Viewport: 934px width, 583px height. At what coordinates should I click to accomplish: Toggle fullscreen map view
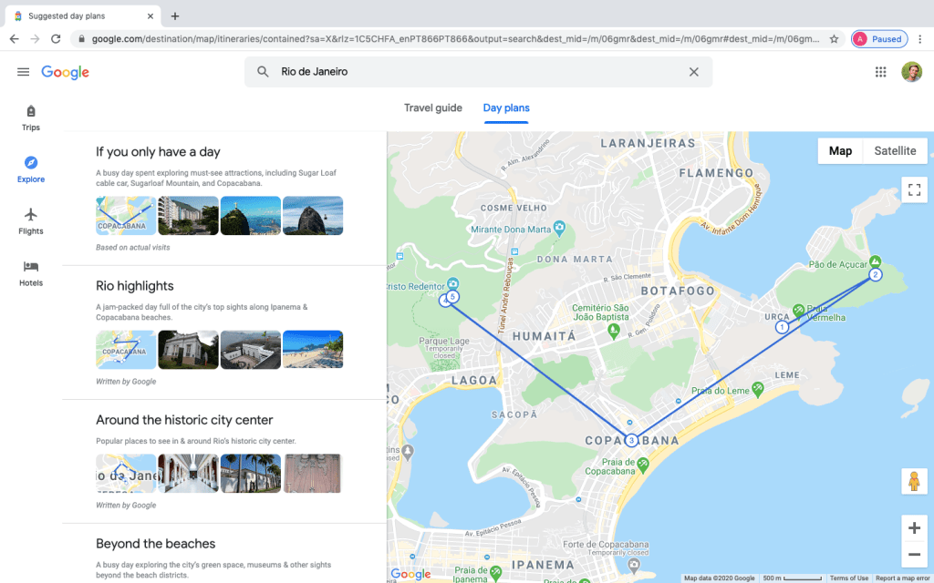[x=914, y=189]
